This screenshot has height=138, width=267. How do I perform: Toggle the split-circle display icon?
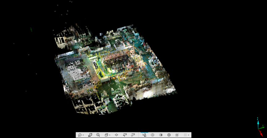pyautogui.click(x=152, y=135)
